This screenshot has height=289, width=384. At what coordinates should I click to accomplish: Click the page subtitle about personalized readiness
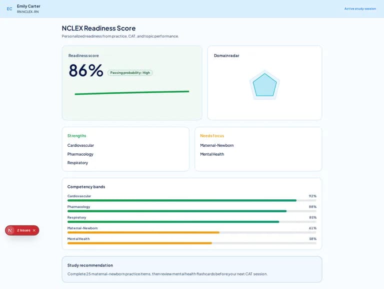pyautogui.click(x=120, y=36)
